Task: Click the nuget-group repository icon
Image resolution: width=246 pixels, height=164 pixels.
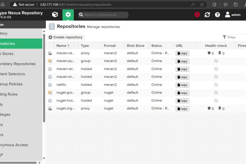Action: [50, 93]
